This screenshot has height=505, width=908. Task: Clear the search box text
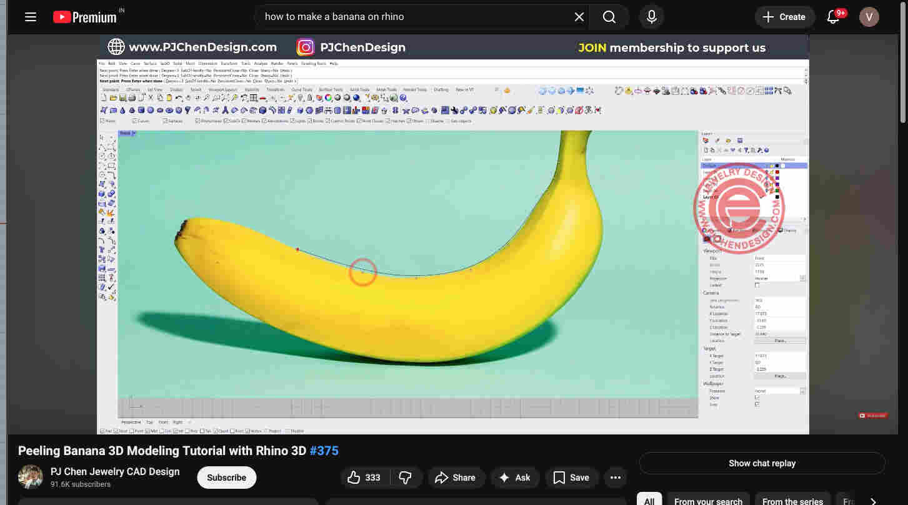pyautogui.click(x=579, y=17)
